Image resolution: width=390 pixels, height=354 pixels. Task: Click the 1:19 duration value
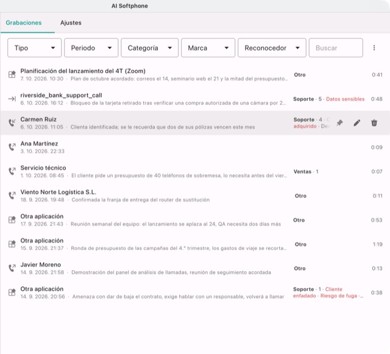pos(378,244)
